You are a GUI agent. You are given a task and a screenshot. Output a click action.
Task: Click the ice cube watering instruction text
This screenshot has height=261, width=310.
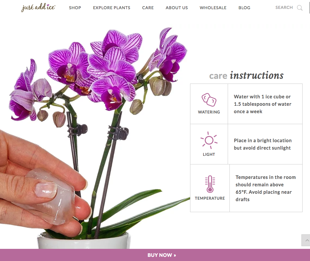pyautogui.click(x=262, y=104)
